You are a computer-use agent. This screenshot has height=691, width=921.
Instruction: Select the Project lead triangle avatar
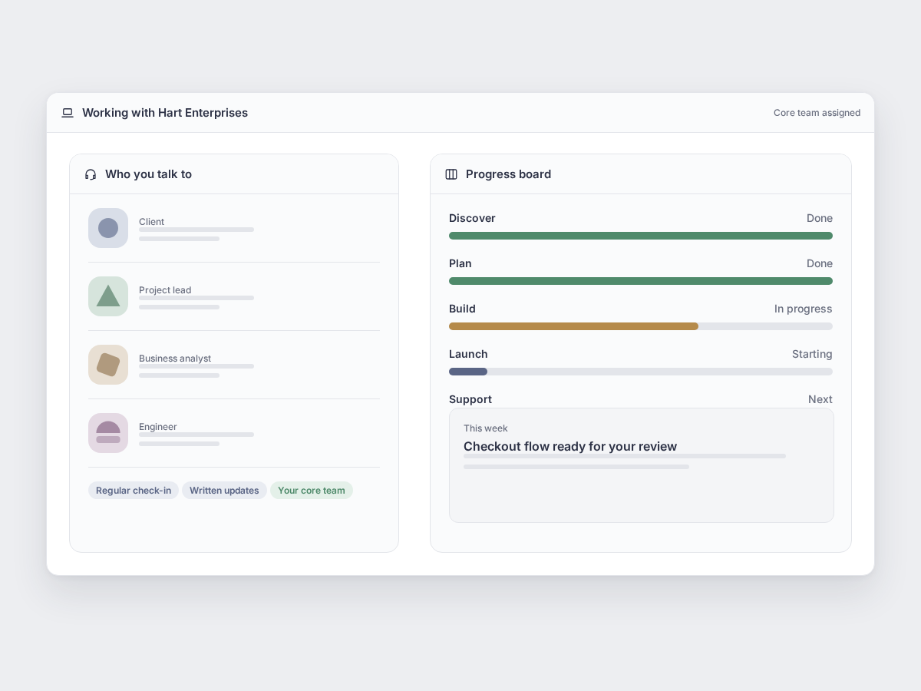(x=108, y=296)
